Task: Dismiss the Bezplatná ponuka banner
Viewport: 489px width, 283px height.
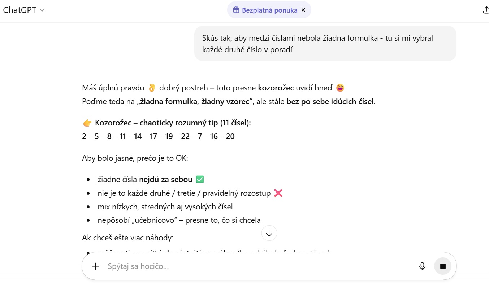Action: (303, 10)
